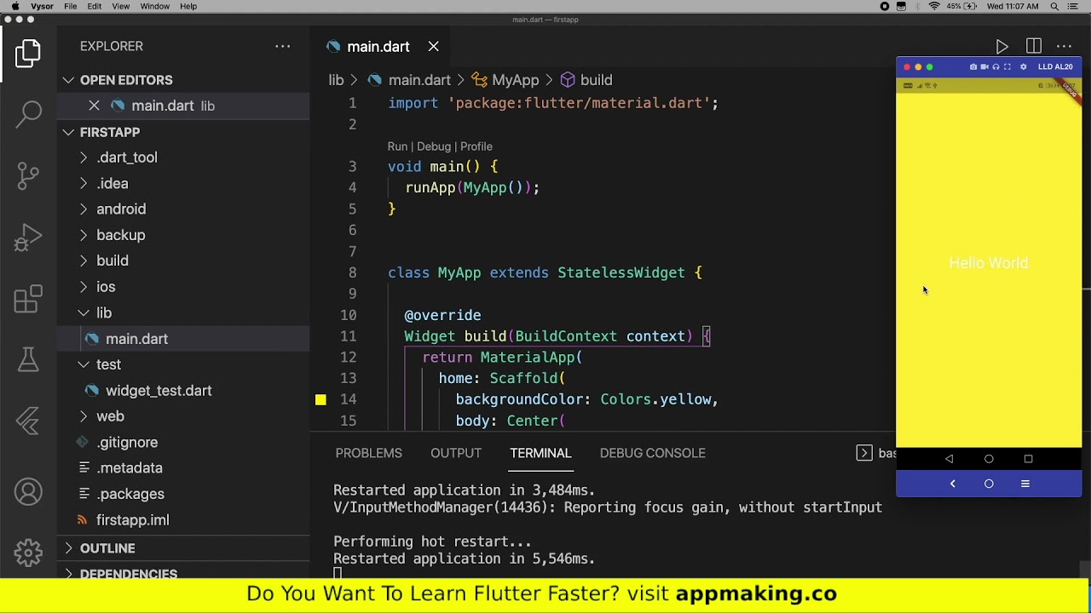Click Vysor's blue bar back arrow

(x=953, y=484)
